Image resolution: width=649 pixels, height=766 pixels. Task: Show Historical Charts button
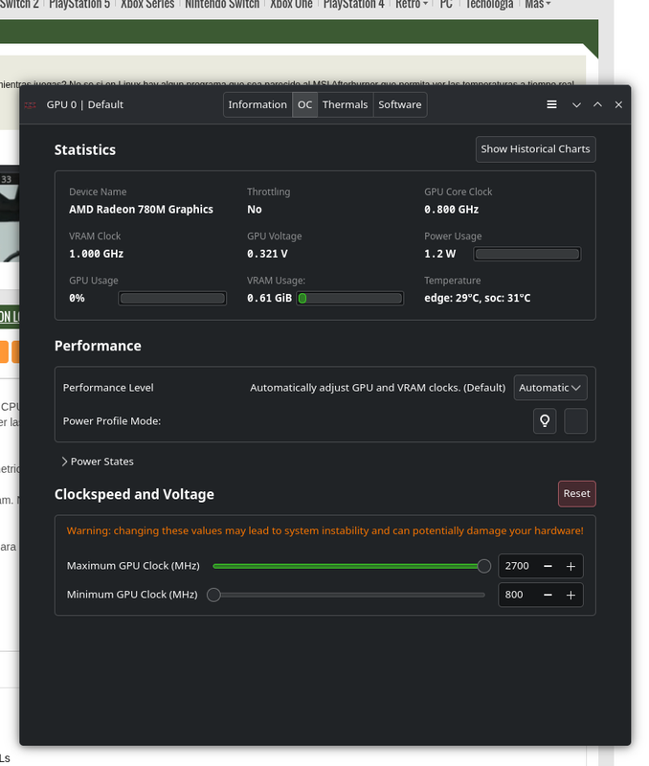click(535, 149)
